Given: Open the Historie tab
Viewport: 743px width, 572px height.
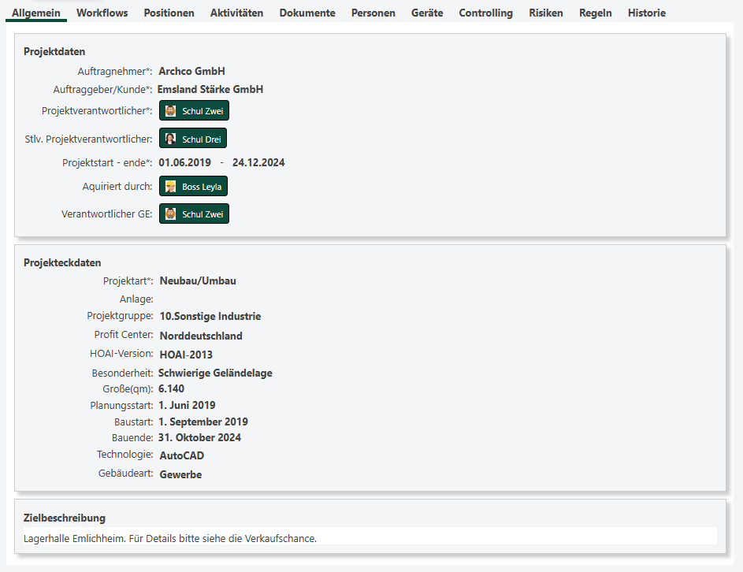Looking at the screenshot, I should (646, 13).
